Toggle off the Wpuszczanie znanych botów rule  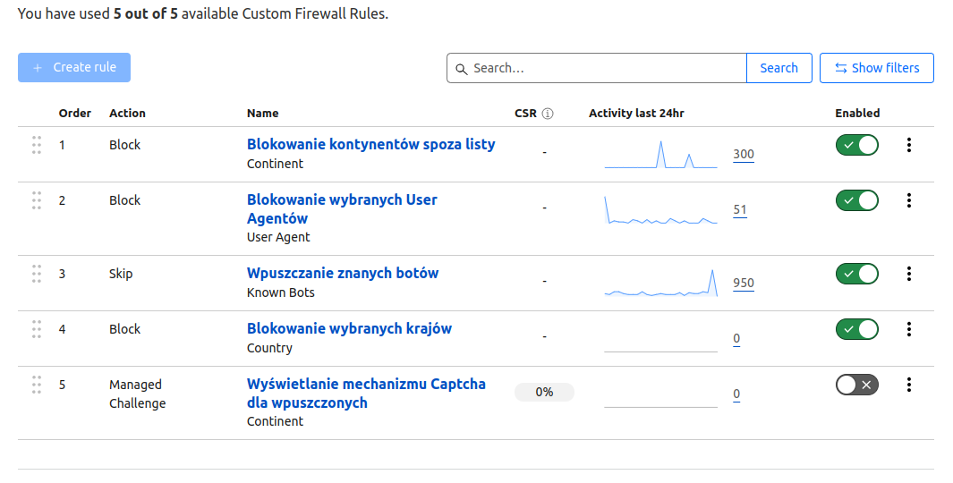(856, 274)
